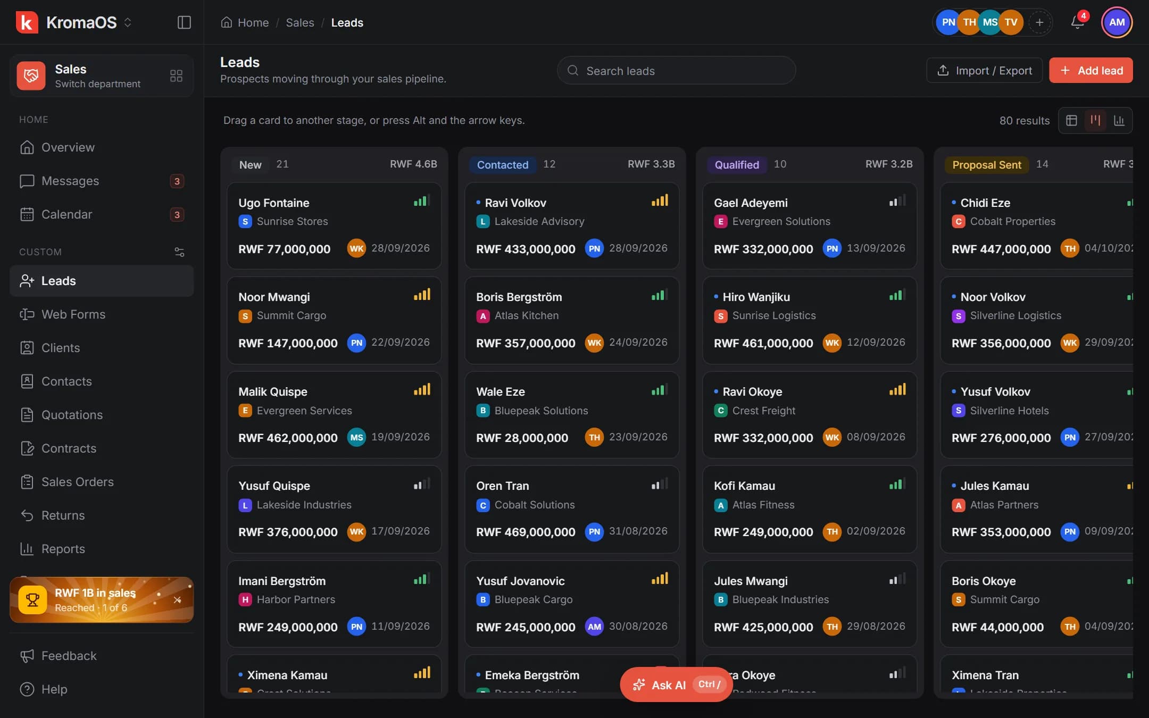Open the AM user profile avatar
1149x718 pixels.
coord(1117,22)
